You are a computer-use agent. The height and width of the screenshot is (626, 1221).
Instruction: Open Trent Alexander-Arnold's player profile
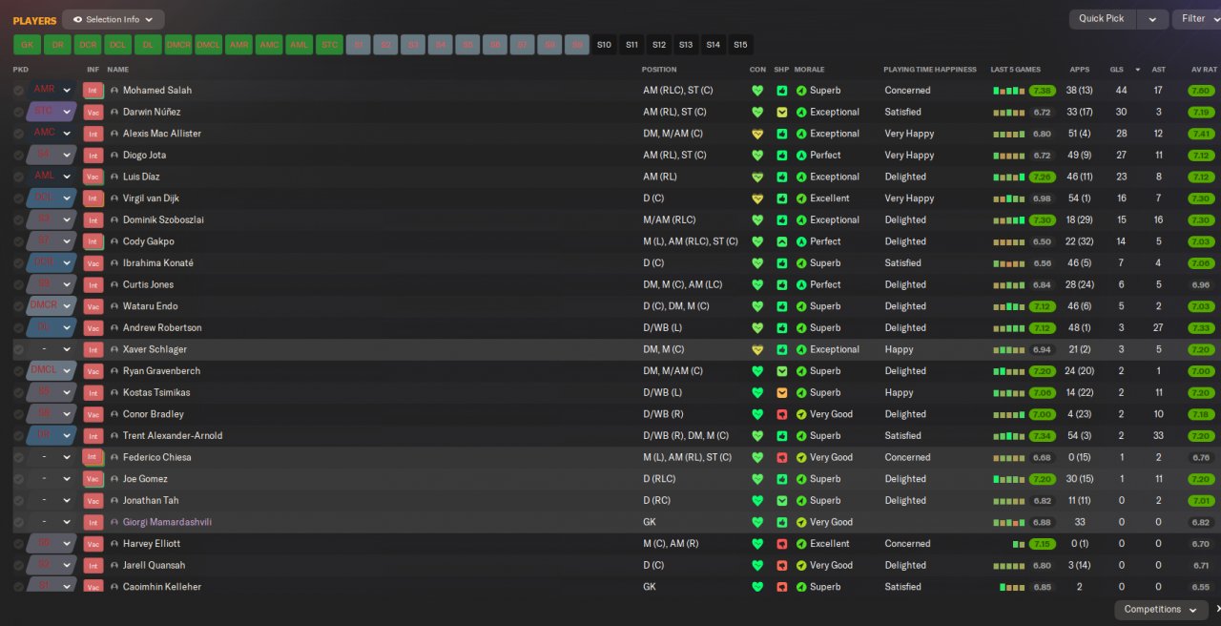click(x=173, y=436)
